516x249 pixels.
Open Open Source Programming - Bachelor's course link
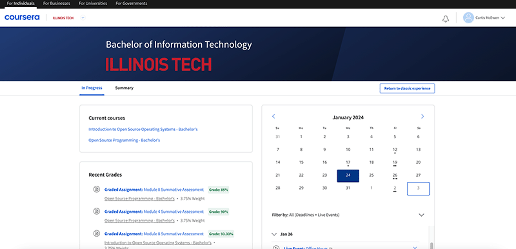point(124,140)
